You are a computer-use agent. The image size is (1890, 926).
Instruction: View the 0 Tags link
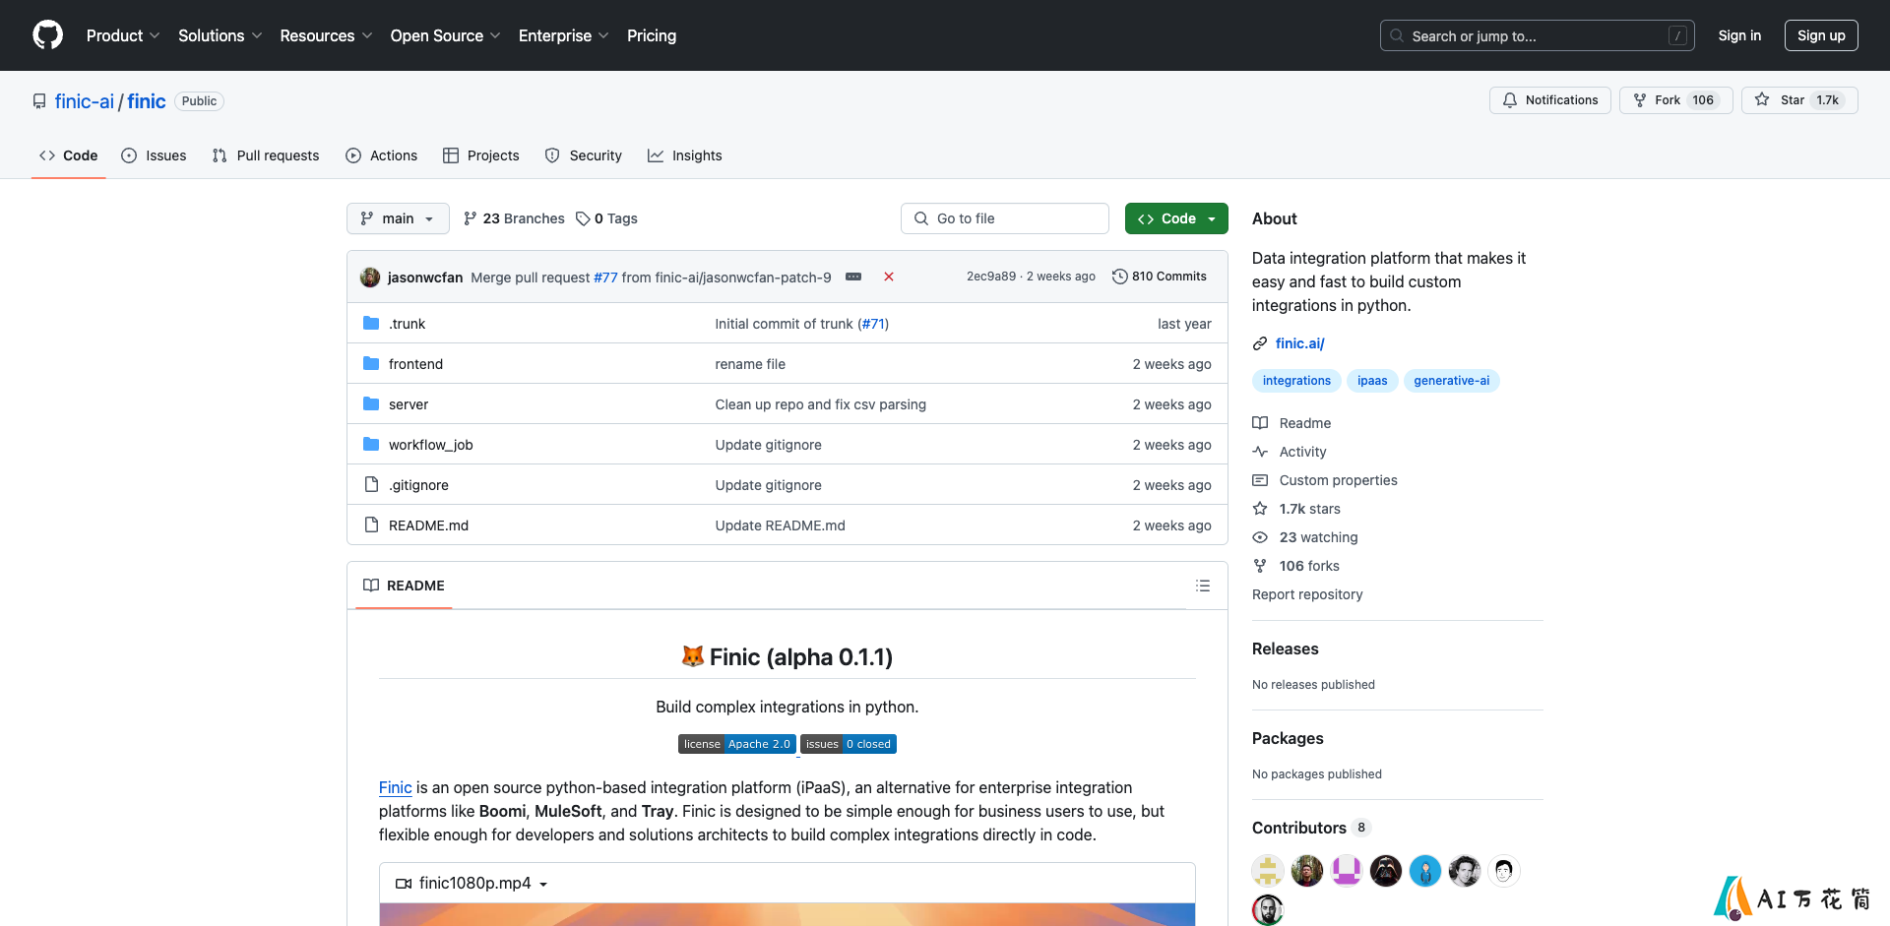tap(606, 218)
